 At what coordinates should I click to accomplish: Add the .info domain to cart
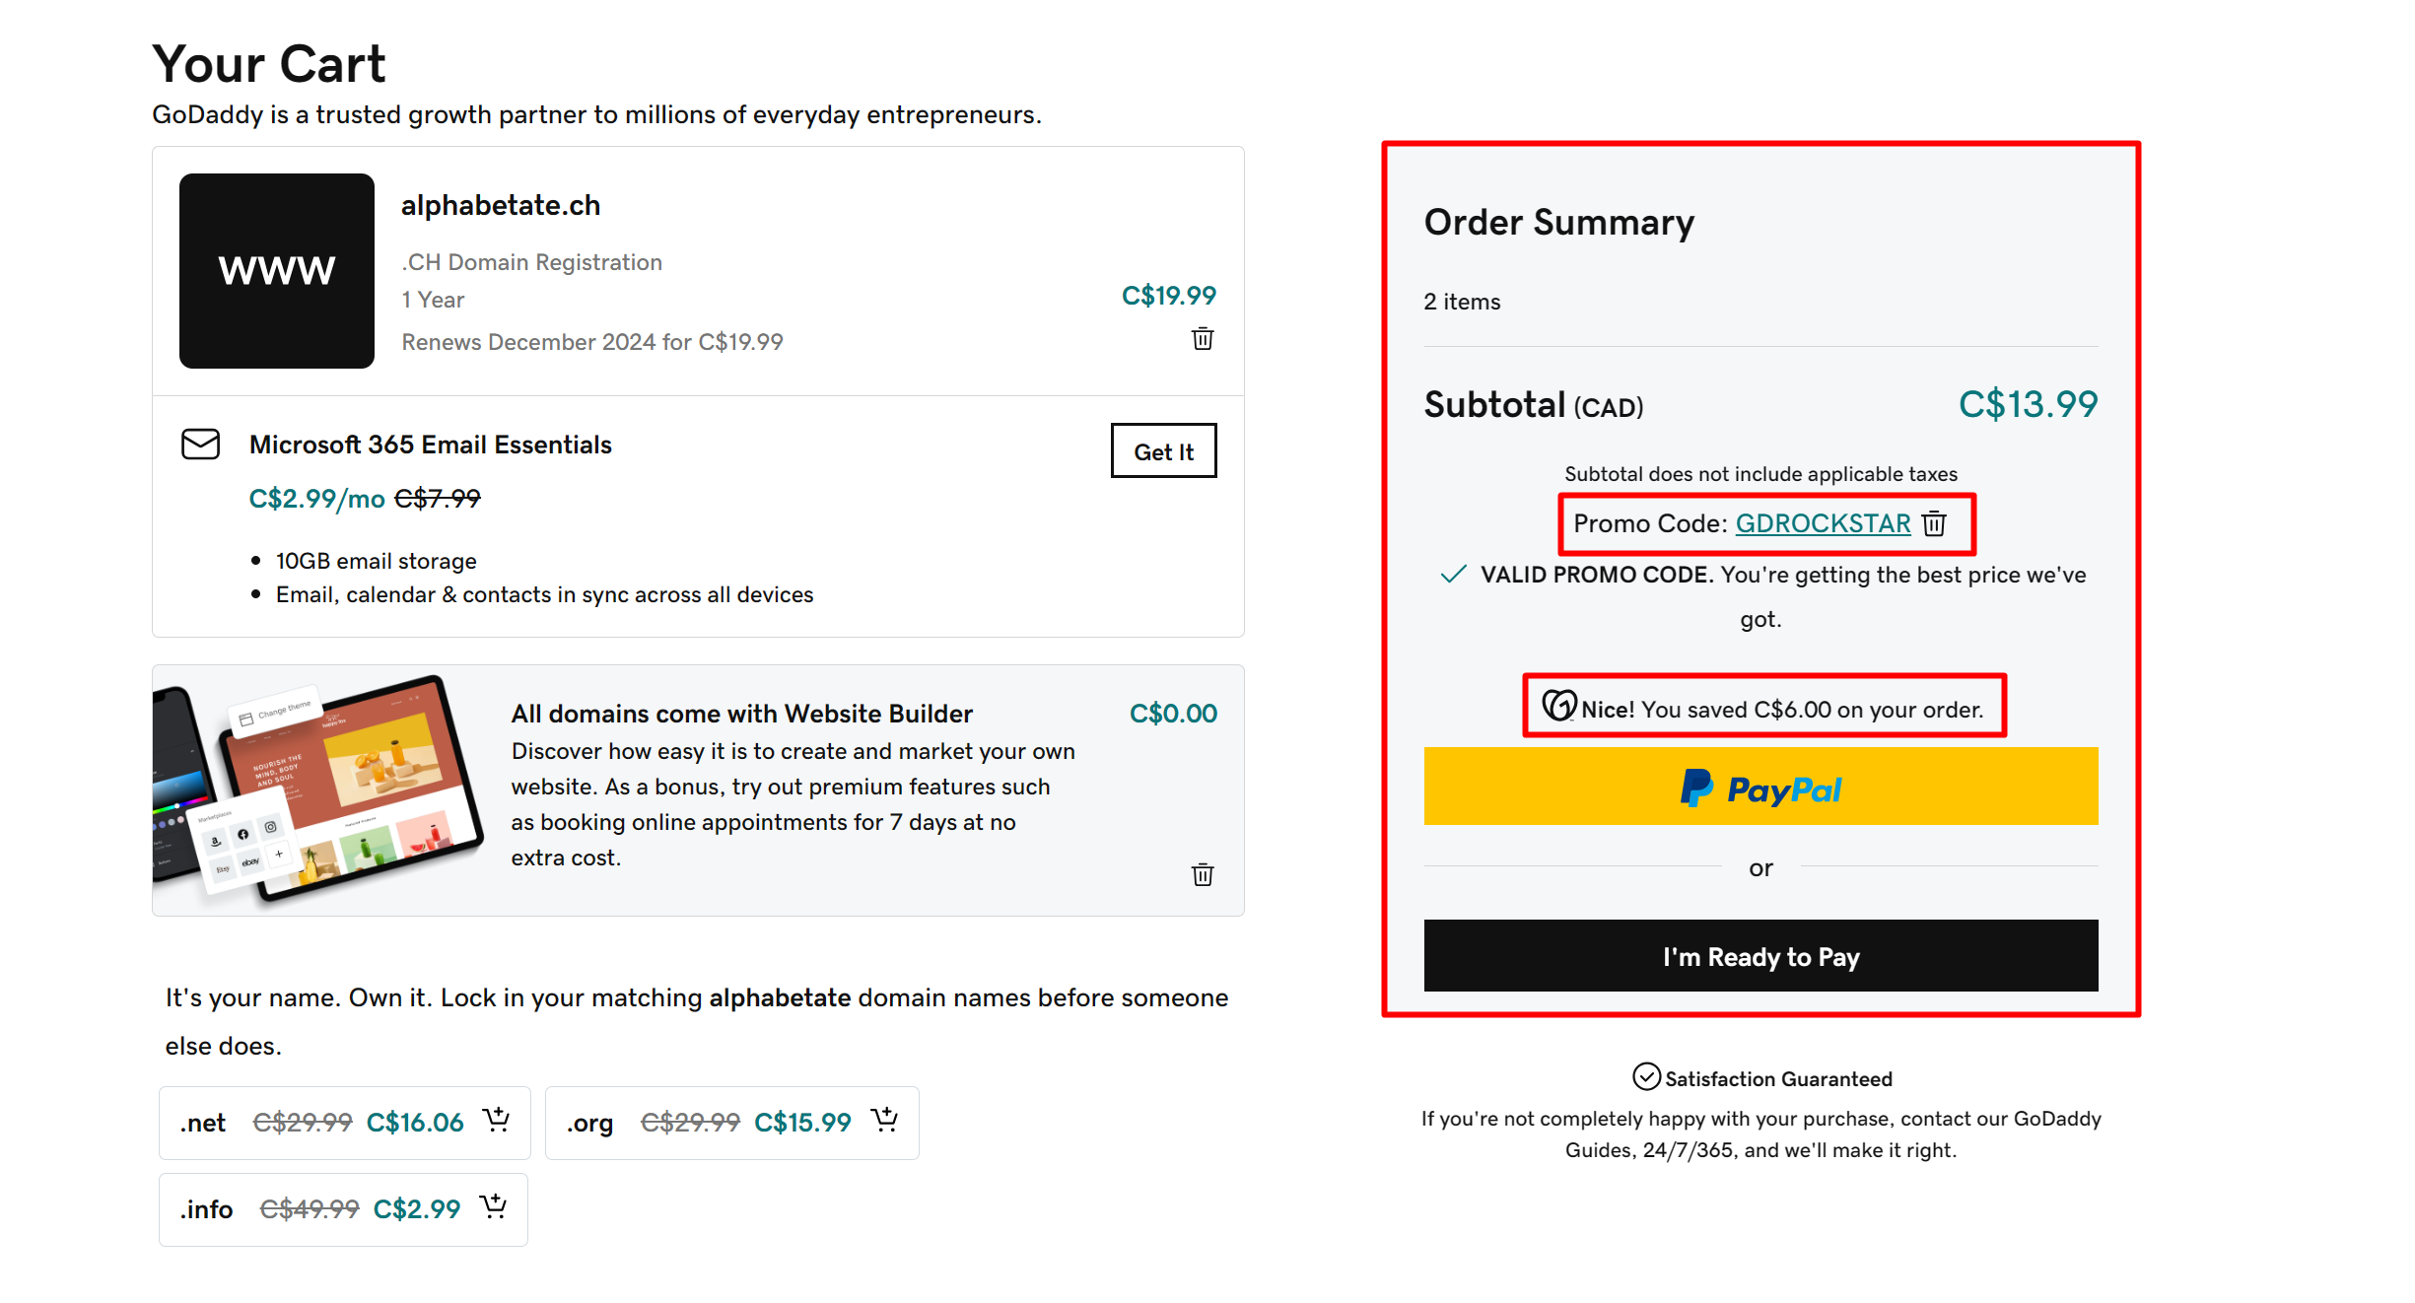(493, 1206)
